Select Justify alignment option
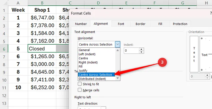The width and height of the screenshot is (212, 109). click(97, 71)
